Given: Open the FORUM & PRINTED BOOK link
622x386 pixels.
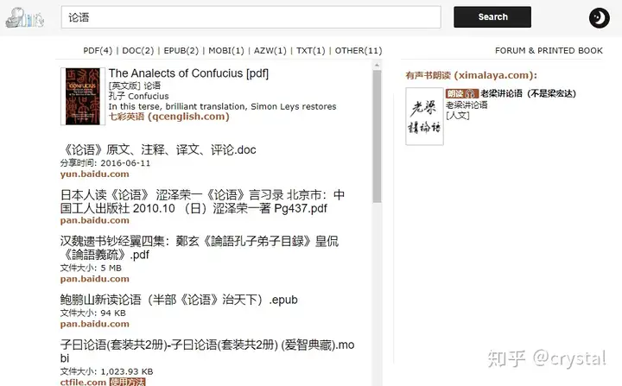Looking at the screenshot, I should click(x=549, y=51).
